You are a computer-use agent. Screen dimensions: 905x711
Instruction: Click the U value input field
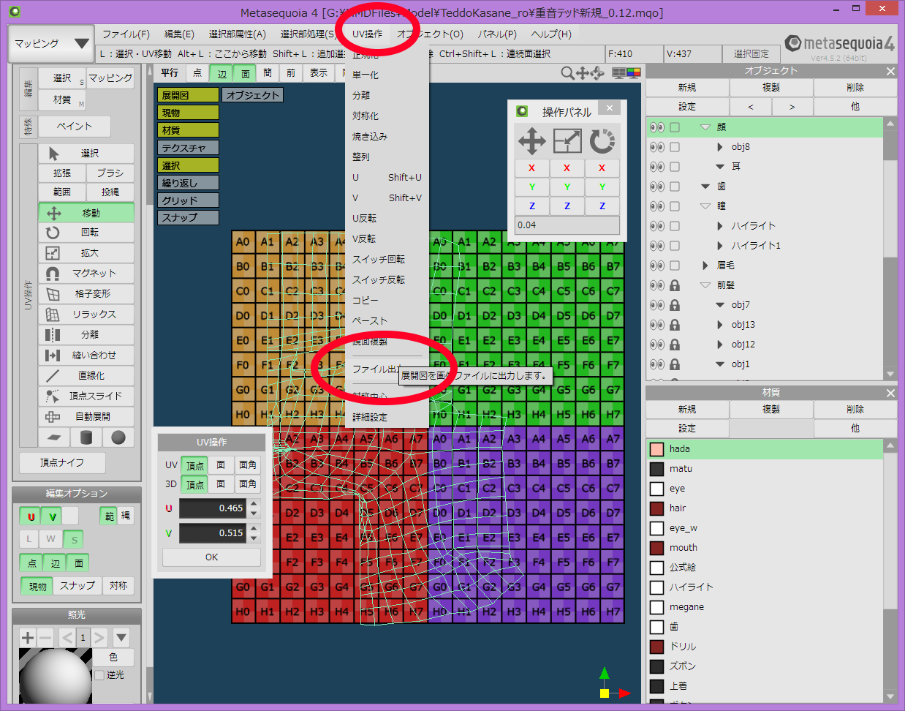pos(213,508)
